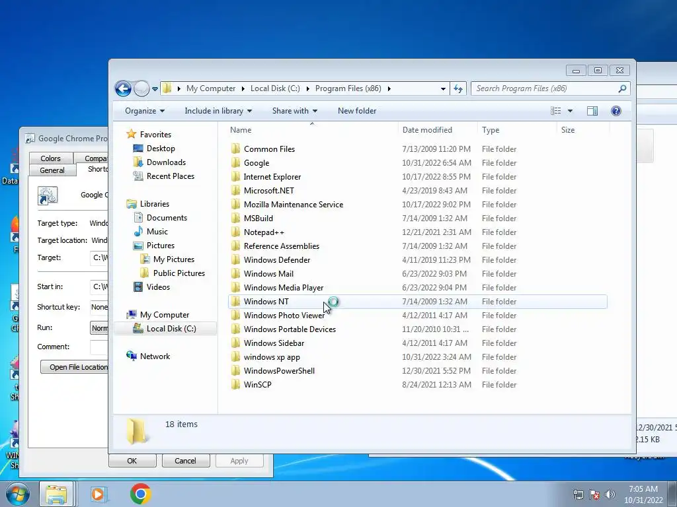The image size is (677, 507).
Task: Select the Microsoft.NET folder icon
Action: [235, 191]
